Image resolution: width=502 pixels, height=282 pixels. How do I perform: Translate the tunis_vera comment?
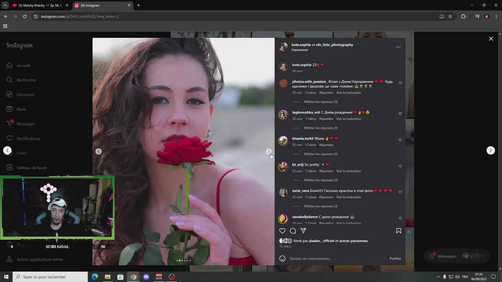point(348,197)
